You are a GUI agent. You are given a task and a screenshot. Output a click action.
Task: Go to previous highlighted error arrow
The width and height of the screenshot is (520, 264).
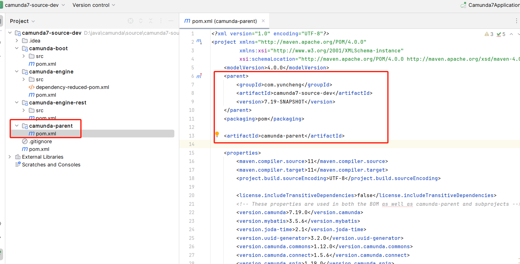511,34
